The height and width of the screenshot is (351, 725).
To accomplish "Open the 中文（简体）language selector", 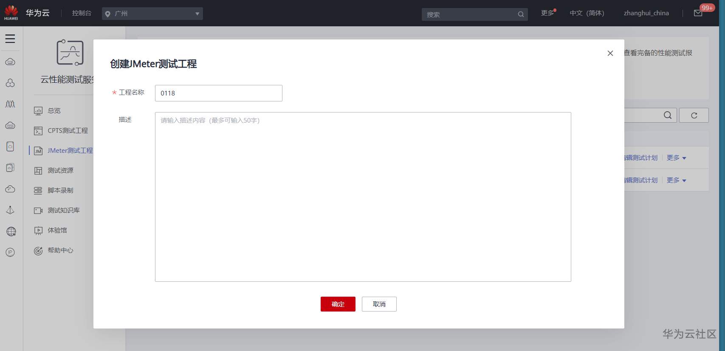I will (x=587, y=13).
